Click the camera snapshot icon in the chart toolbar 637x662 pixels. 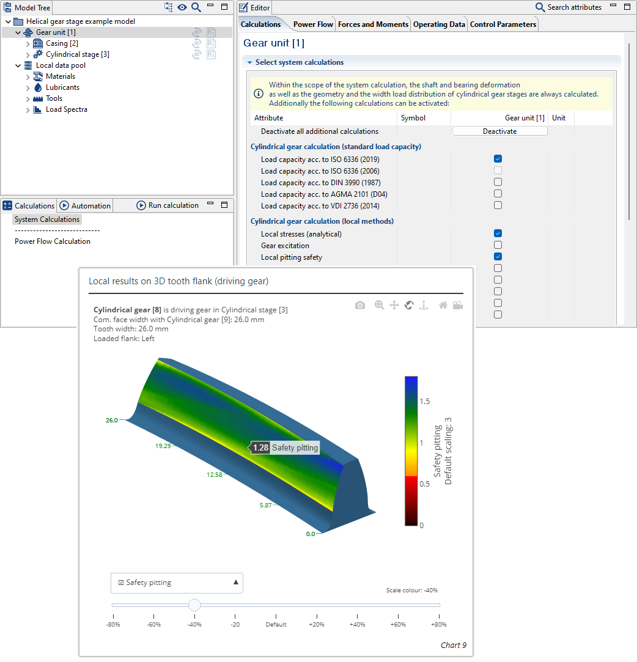(x=360, y=305)
